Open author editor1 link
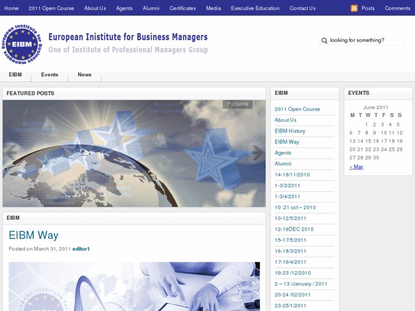 (x=81, y=249)
